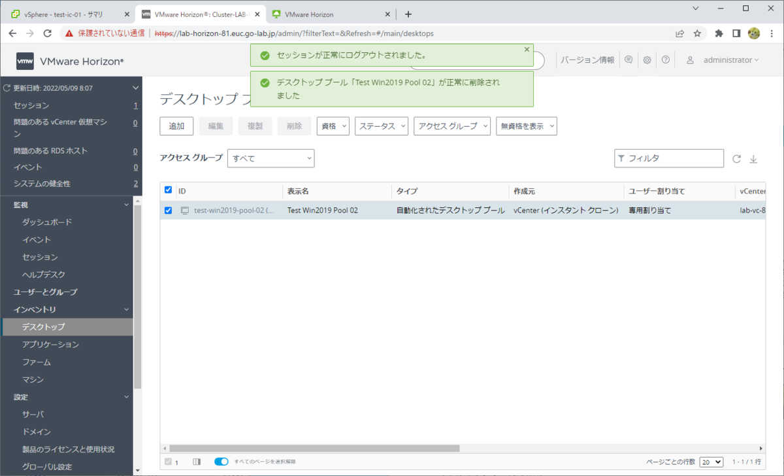784x476 pixels.
Task: Collapse the 設定 sidebar section
Action: (x=127, y=397)
